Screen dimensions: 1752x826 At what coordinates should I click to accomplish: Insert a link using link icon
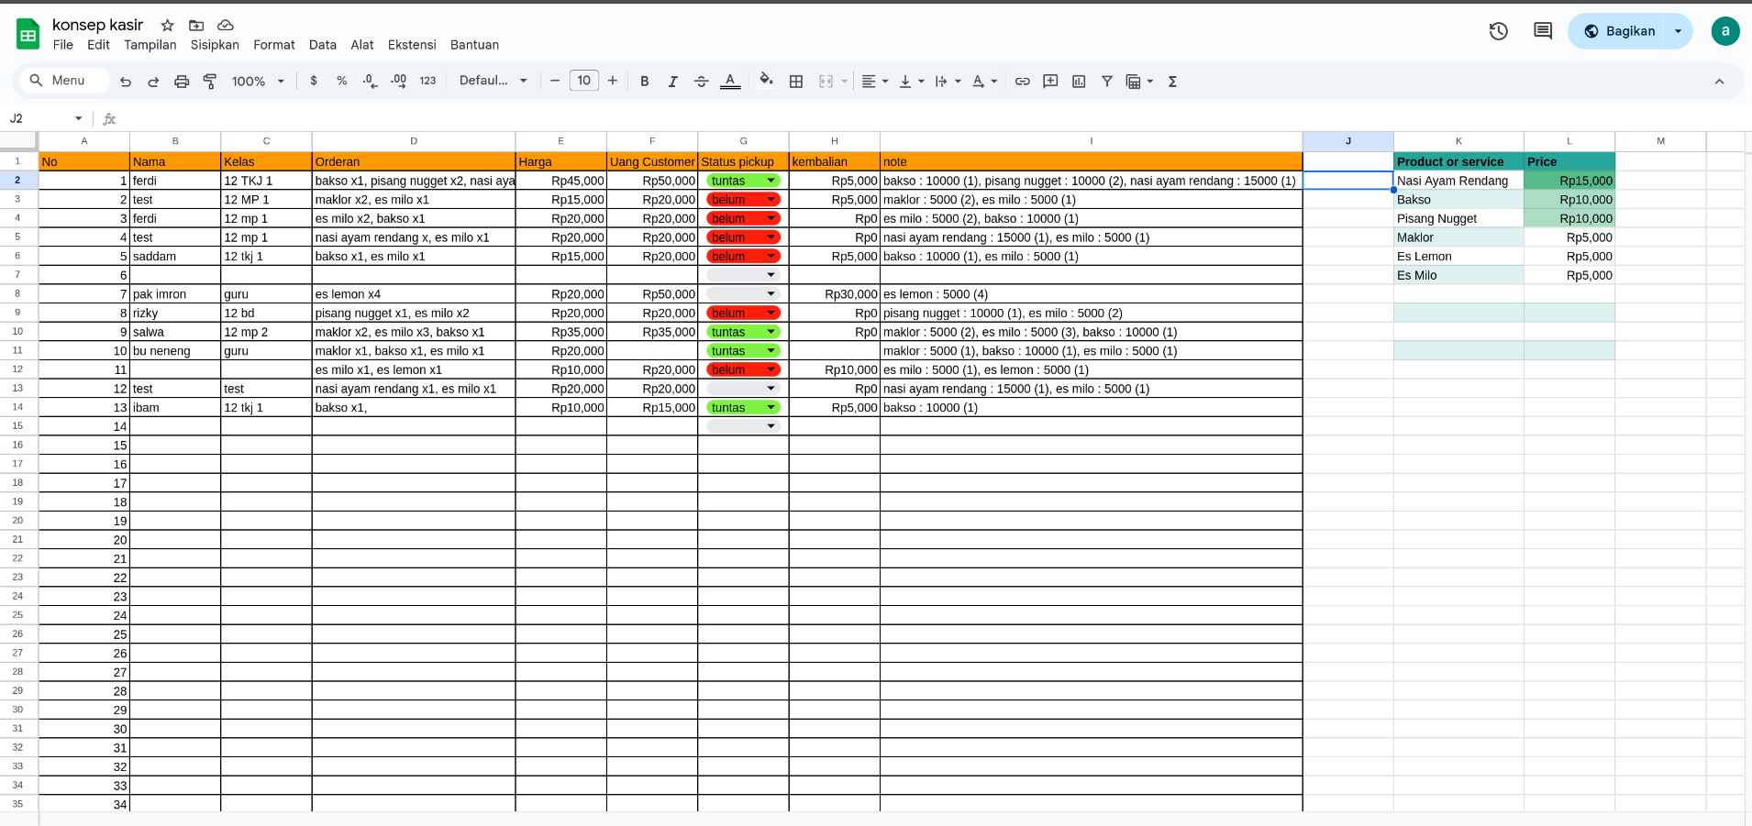1022,82
